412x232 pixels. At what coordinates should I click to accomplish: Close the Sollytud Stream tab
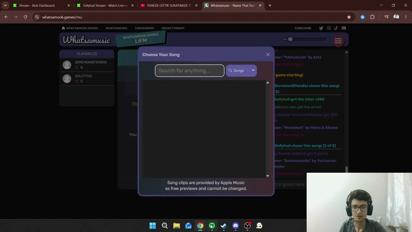coord(132,5)
